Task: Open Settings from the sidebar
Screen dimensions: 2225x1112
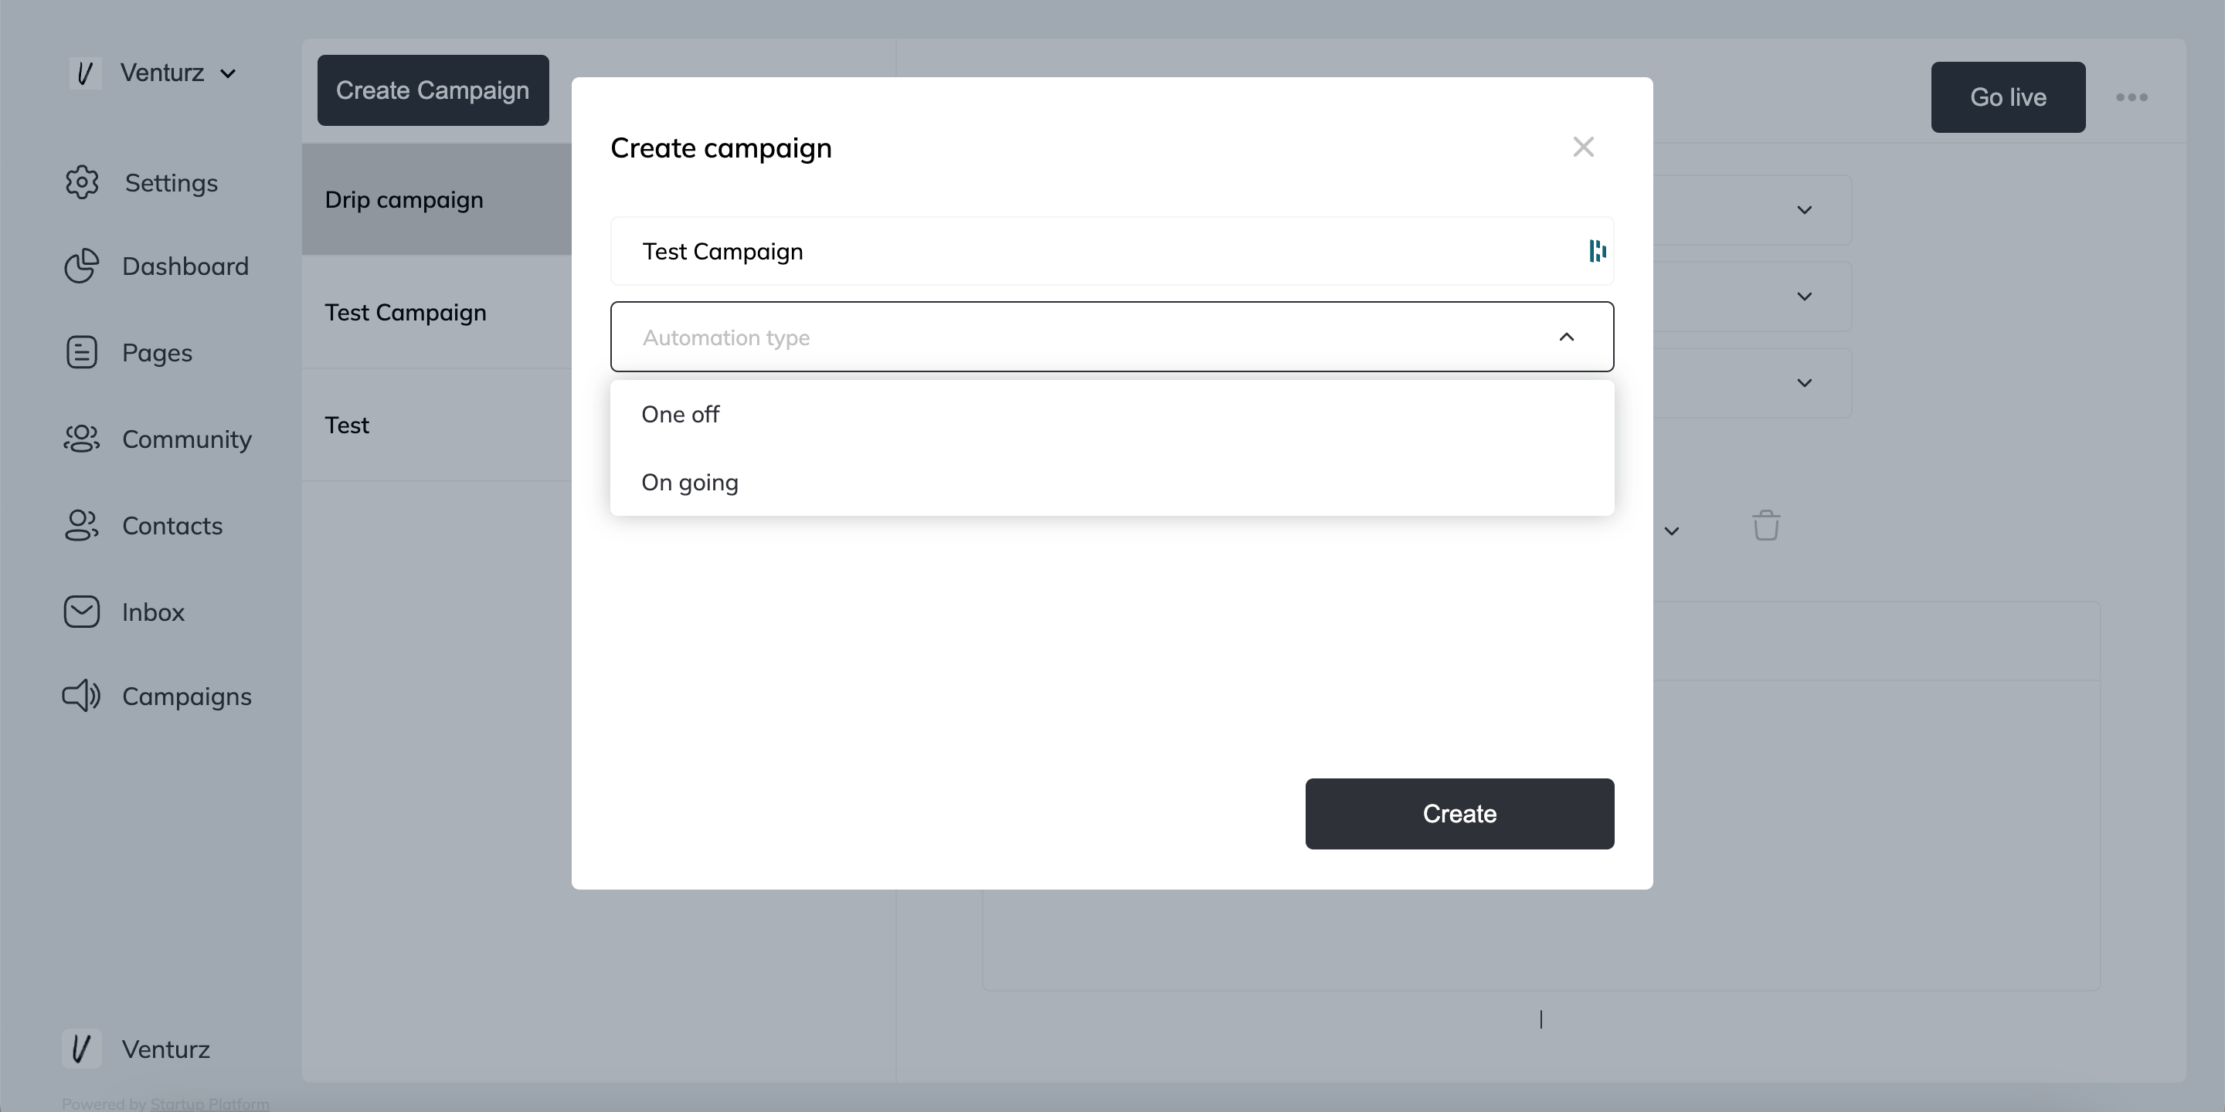Action: pos(170,182)
